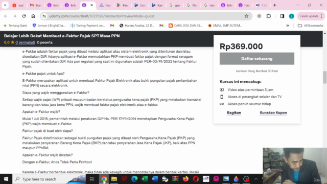Open a new browser tab
327x184 pixels.
tap(275, 5)
